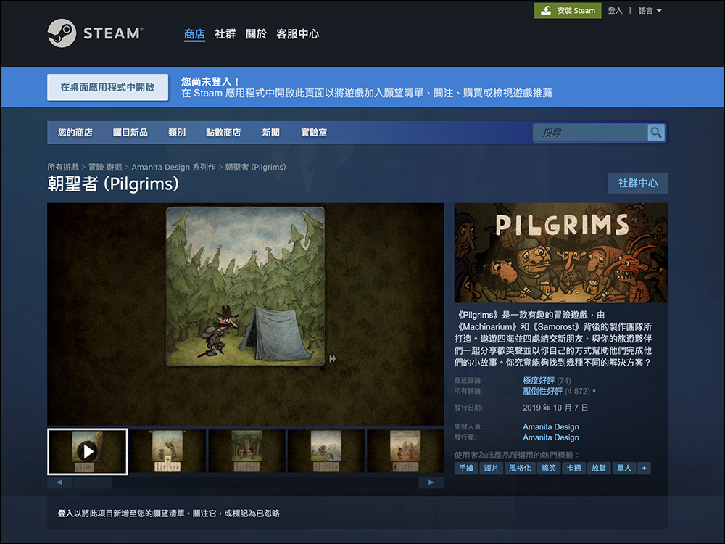This screenshot has width=725, height=544.
Task: Select the fifth screenshot thumbnail
Action: (x=405, y=451)
